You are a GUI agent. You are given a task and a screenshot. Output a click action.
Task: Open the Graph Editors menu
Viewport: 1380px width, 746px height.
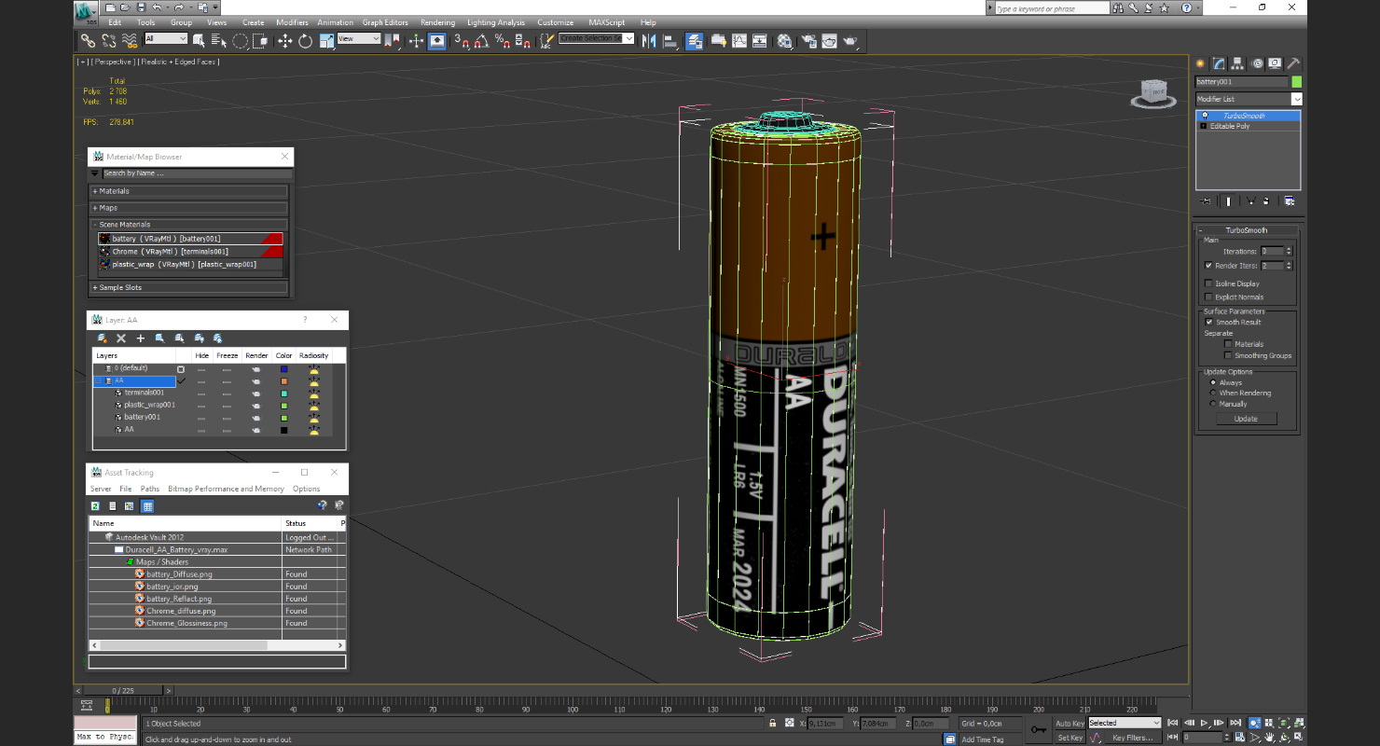[385, 22]
